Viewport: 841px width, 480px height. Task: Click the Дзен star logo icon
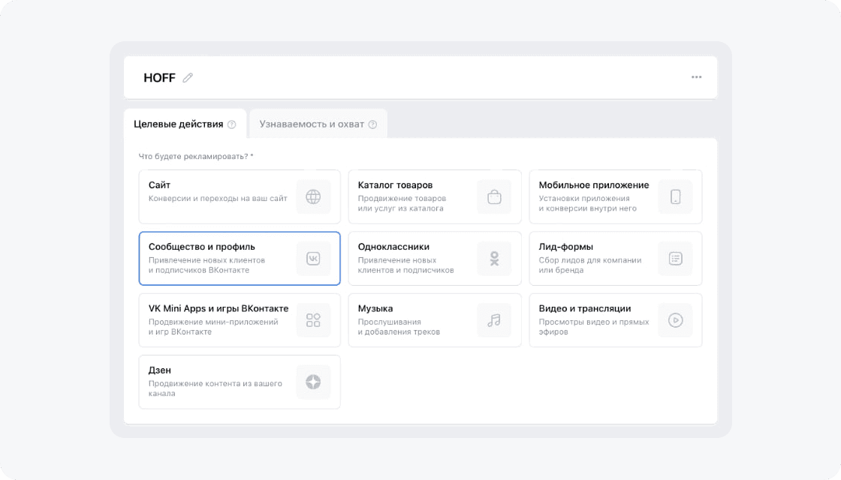click(313, 382)
